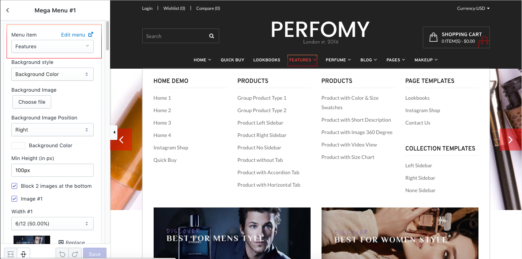Click the Choose file button

tap(32, 102)
